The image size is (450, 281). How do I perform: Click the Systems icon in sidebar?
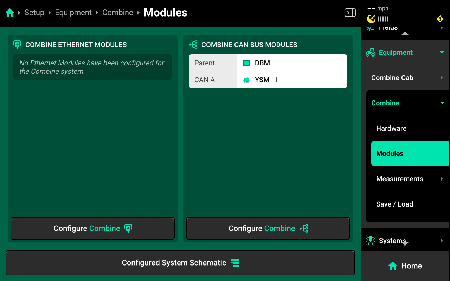click(x=371, y=241)
